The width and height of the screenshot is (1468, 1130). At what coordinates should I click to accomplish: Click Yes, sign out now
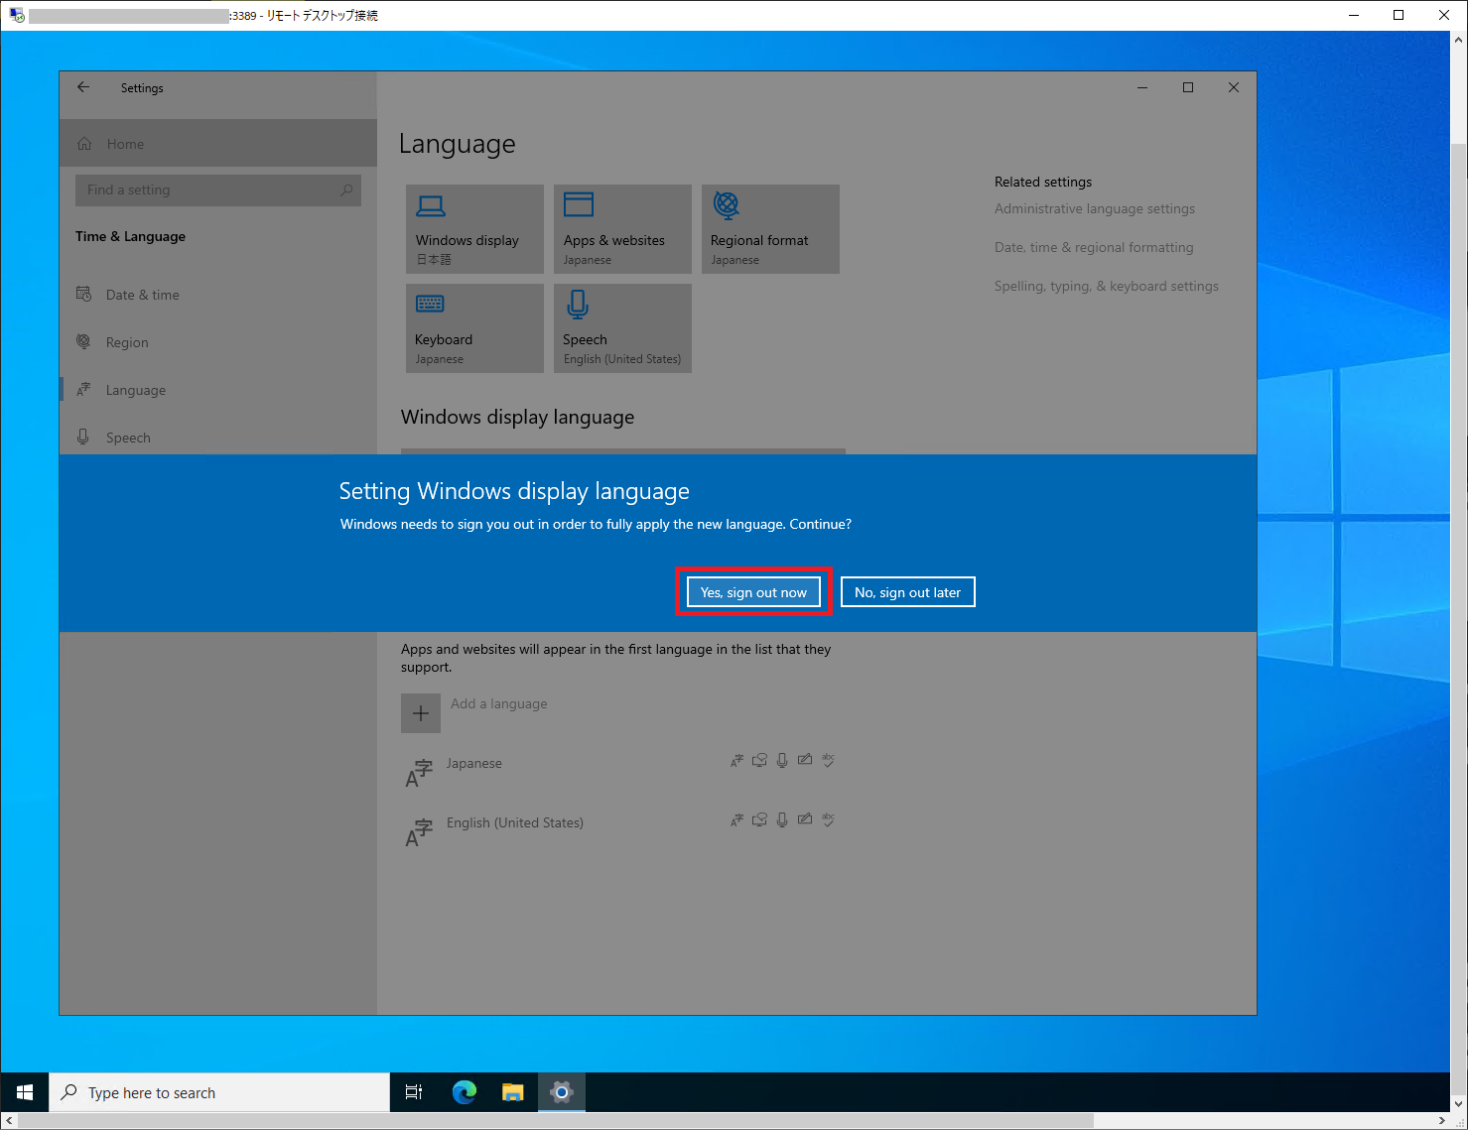click(x=752, y=591)
